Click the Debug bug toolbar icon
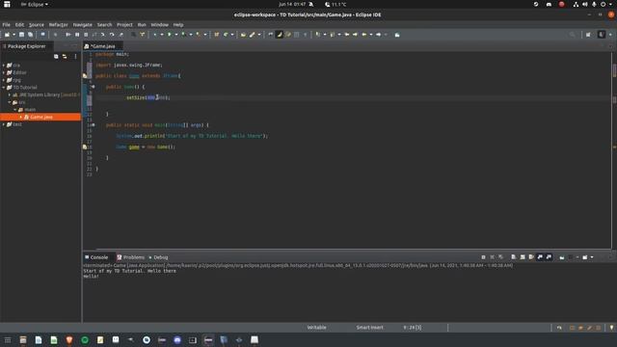This screenshot has width=617, height=347. click(155, 35)
